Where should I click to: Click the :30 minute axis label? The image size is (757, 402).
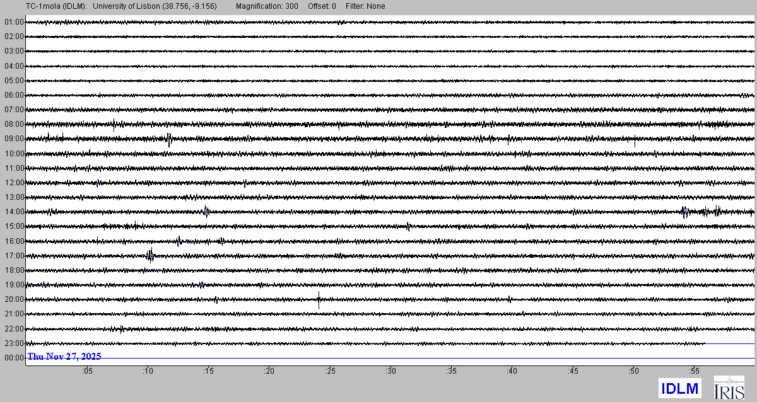390,372
